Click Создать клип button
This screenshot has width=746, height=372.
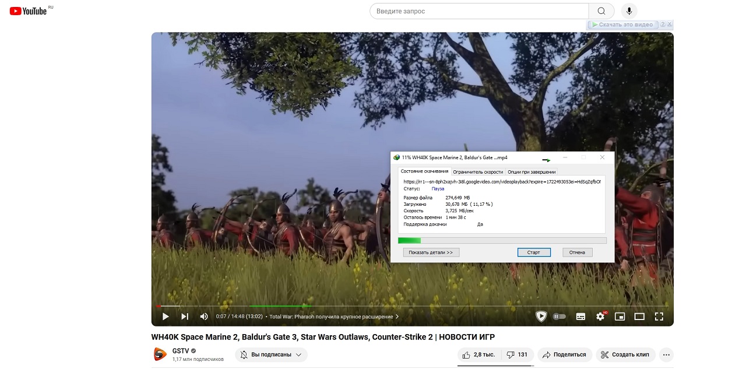pos(625,355)
